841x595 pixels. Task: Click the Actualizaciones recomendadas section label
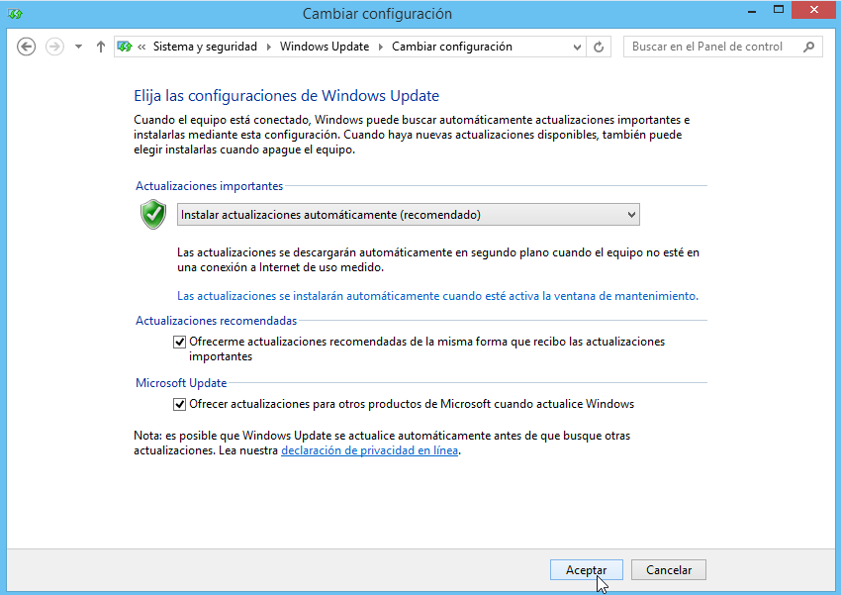[216, 321]
